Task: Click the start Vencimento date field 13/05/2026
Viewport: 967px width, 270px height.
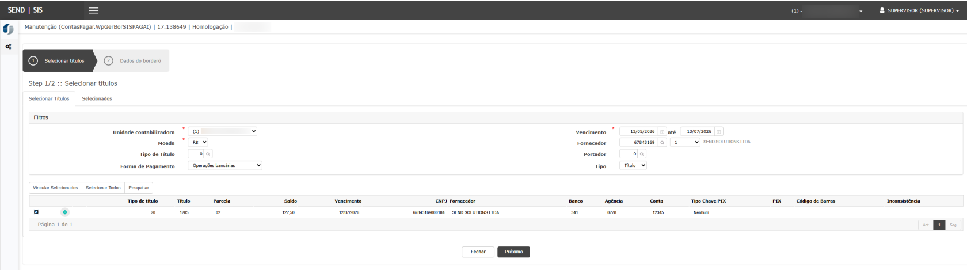Action: click(x=639, y=132)
